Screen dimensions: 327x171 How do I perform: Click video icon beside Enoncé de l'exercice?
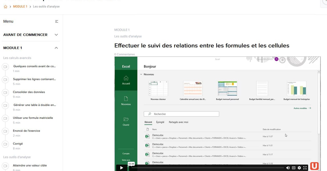[x=5, y=131]
